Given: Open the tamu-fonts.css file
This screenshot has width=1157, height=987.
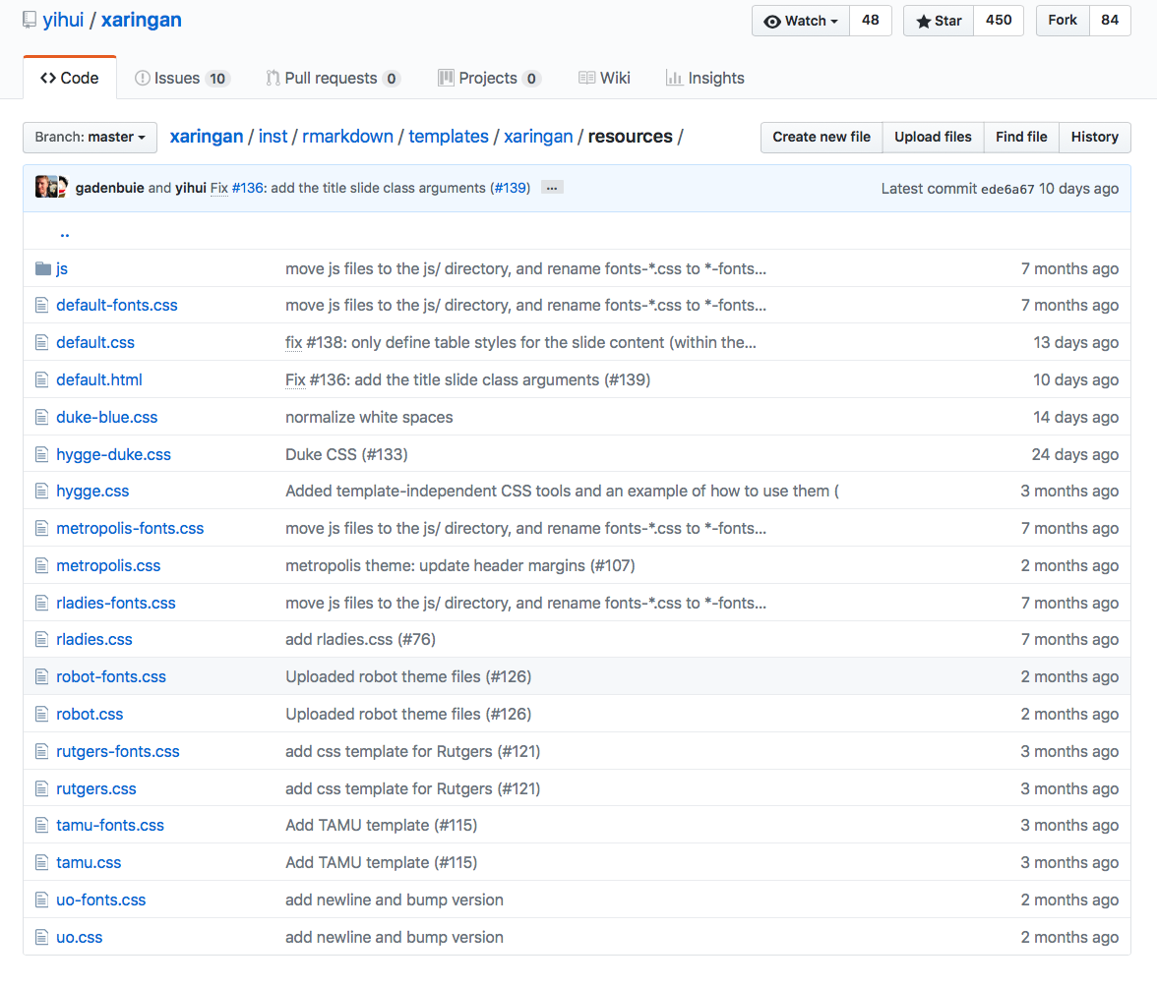Looking at the screenshot, I should [110, 825].
